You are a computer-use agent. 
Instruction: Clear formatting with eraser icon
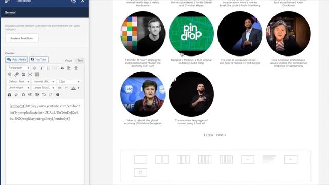click(x=16, y=95)
